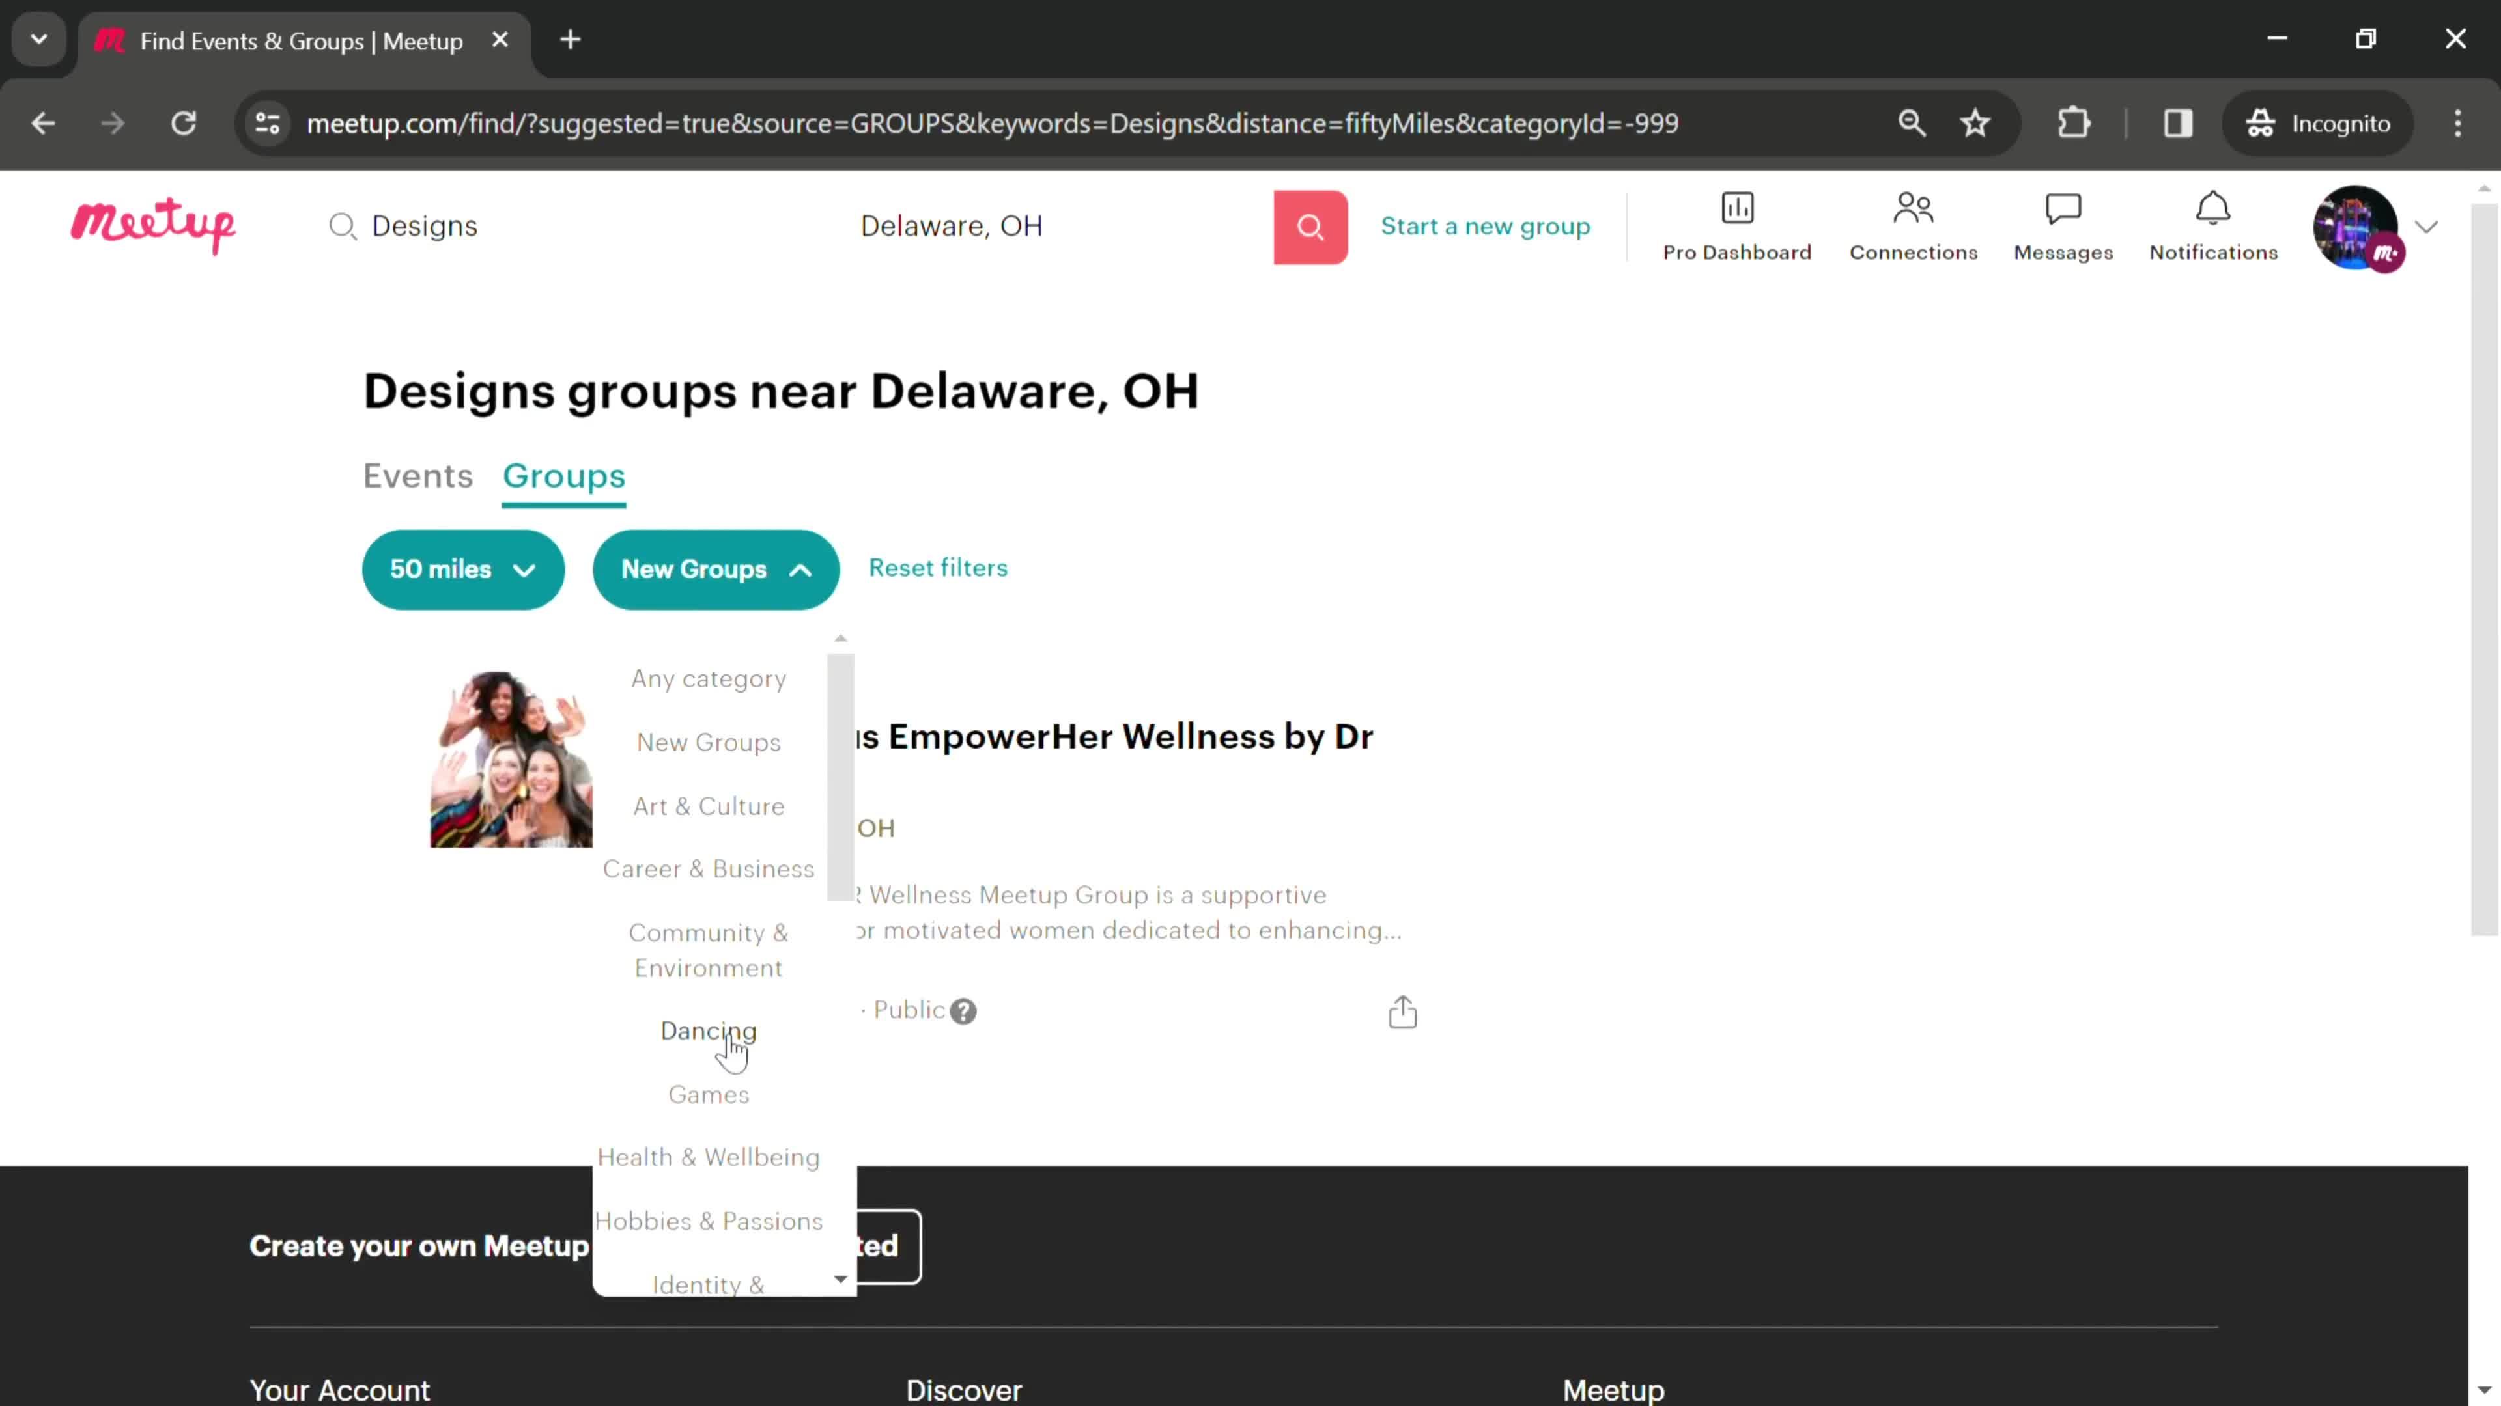This screenshot has width=2501, height=1406.
Task: Bookmark this page with the star
Action: point(1975,123)
